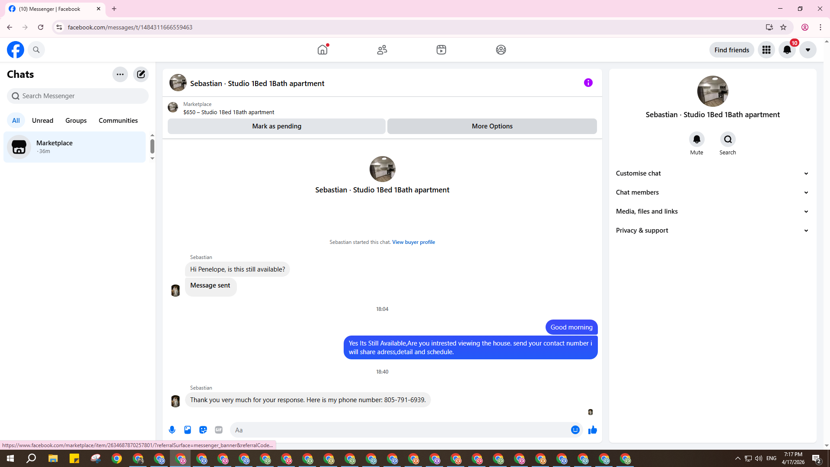
Task: Send a thumbs-up like
Action: tap(592, 430)
